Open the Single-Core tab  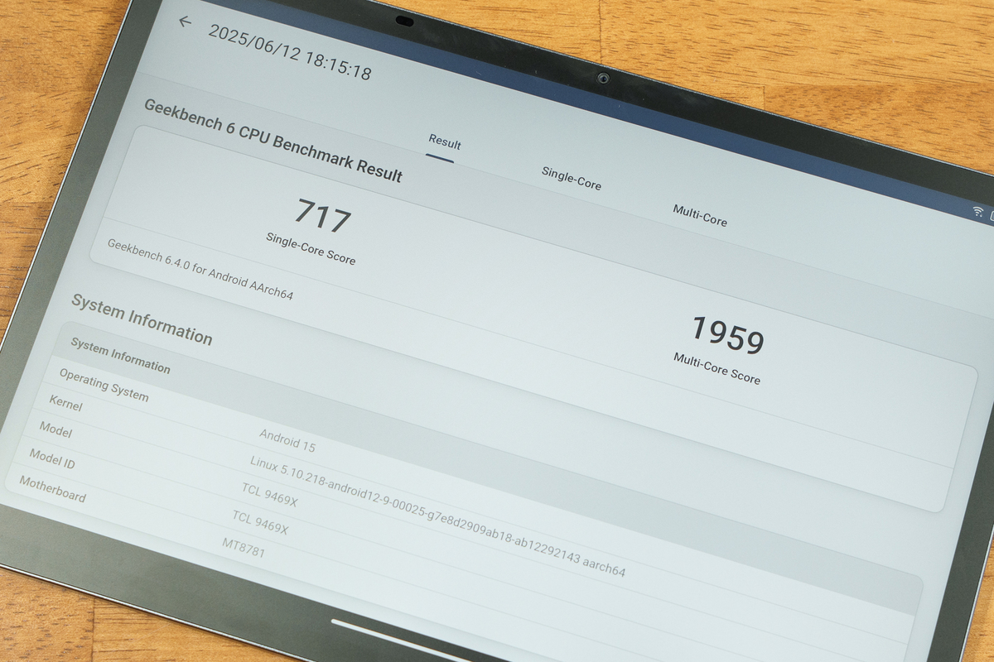(571, 178)
